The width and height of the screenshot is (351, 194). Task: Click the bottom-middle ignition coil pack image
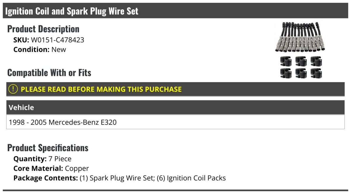(x=301, y=73)
